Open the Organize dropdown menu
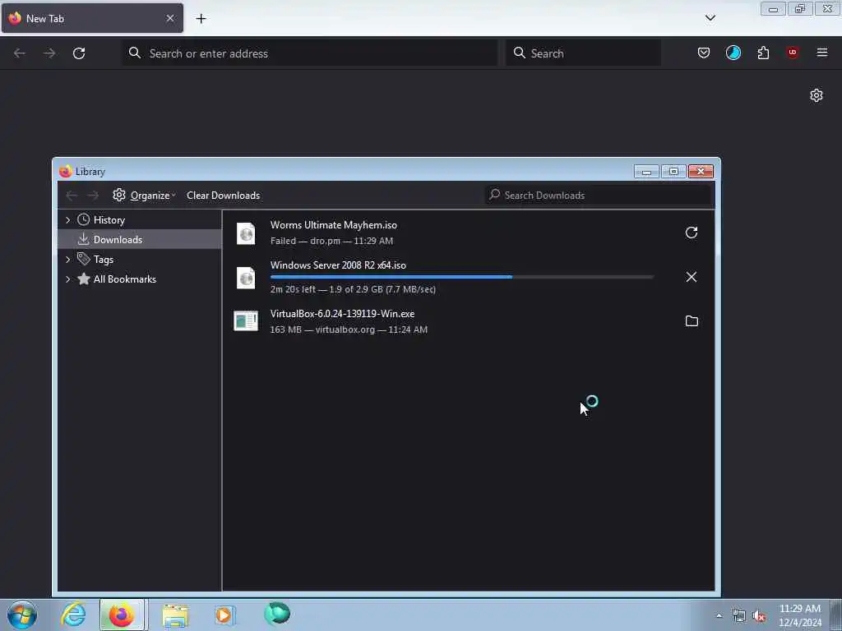Screen dimensions: 842x631 coord(152,196)
